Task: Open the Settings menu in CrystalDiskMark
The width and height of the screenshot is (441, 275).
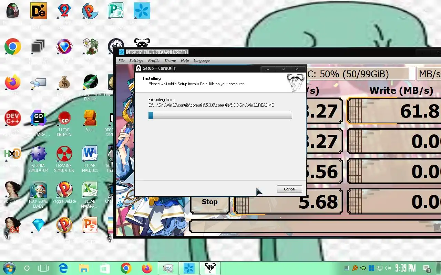Action: point(136,60)
